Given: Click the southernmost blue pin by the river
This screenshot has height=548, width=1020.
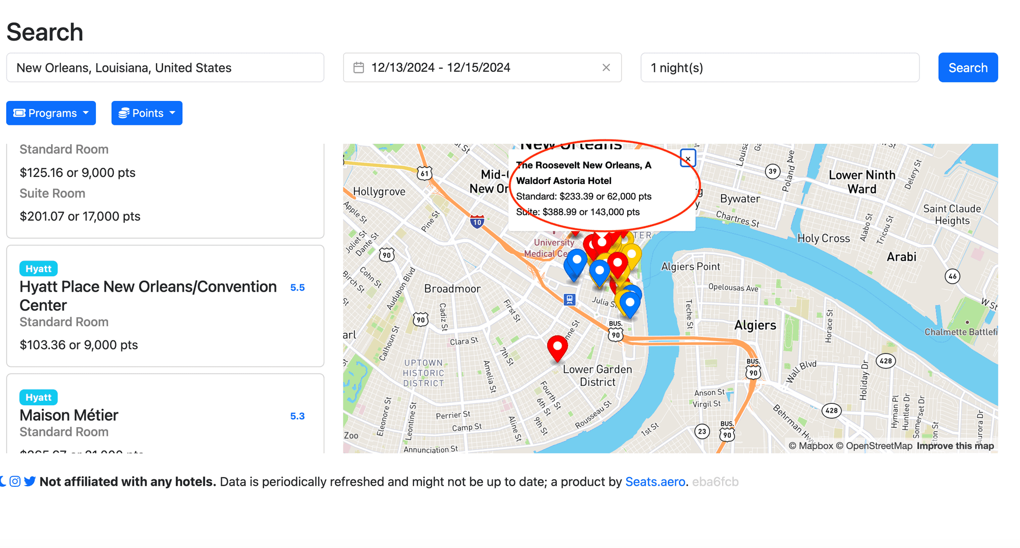Looking at the screenshot, I should pyautogui.click(x=630, y=305).
